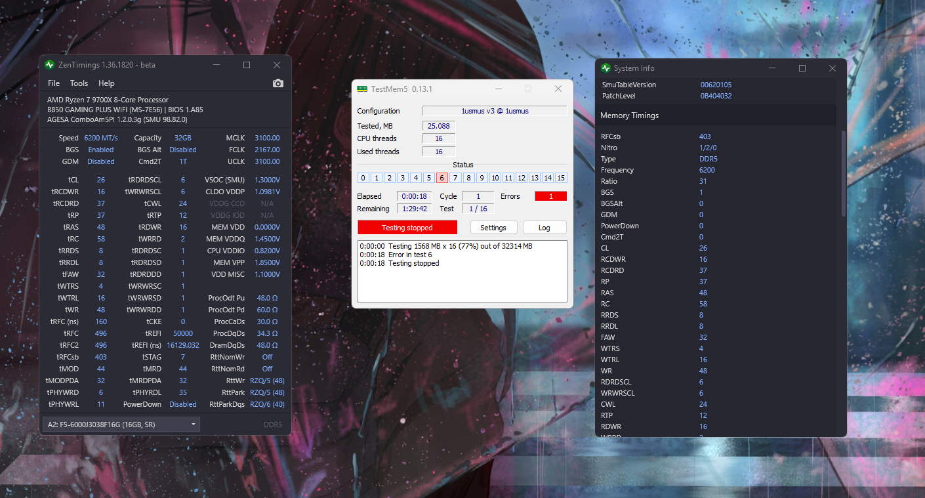Open TestMem5 Log

[545, 228]
